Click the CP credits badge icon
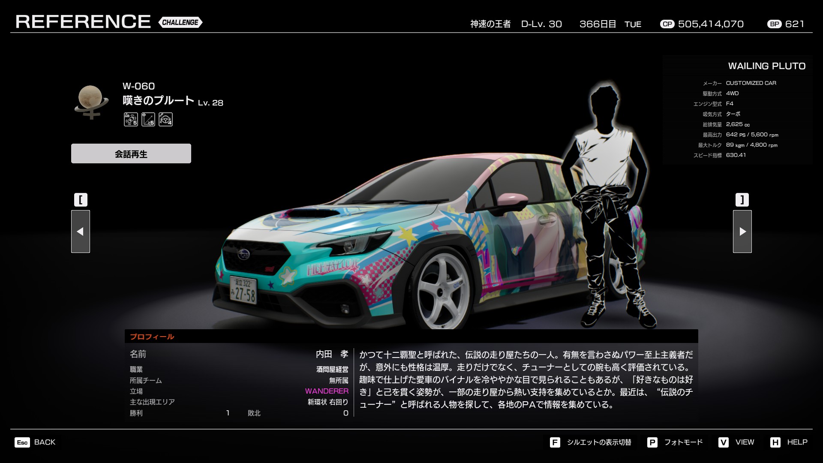Viewport: 823px width, 463px height. pos(667,24)
